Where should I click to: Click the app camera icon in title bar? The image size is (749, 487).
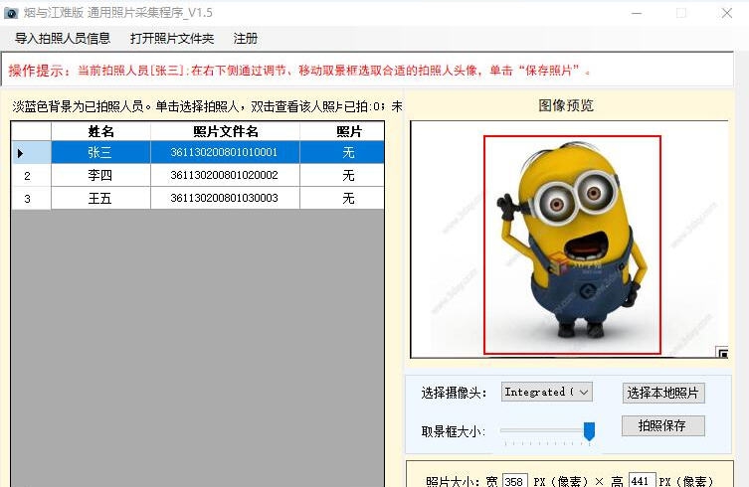[11, 13]
